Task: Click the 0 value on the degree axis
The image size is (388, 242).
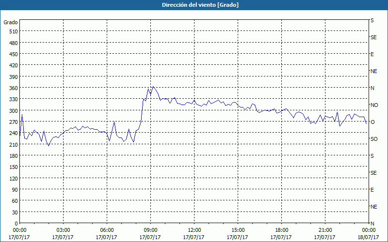Action: pyautogui.click(x=16, y=224)
